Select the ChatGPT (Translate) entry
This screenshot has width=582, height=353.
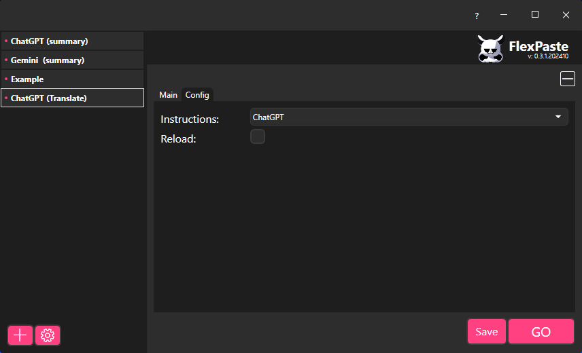click(x=72, y=98)
